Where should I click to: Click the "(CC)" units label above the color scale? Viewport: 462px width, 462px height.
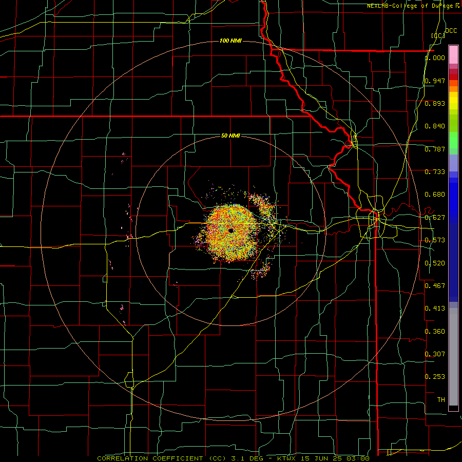[x=438, y=35]
